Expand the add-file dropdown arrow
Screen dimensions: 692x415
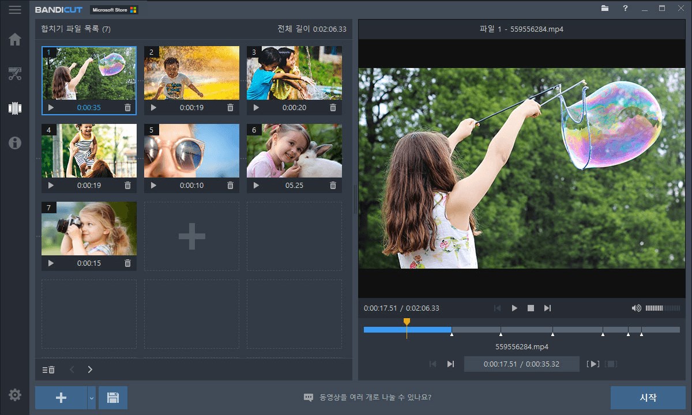point(91,398)
